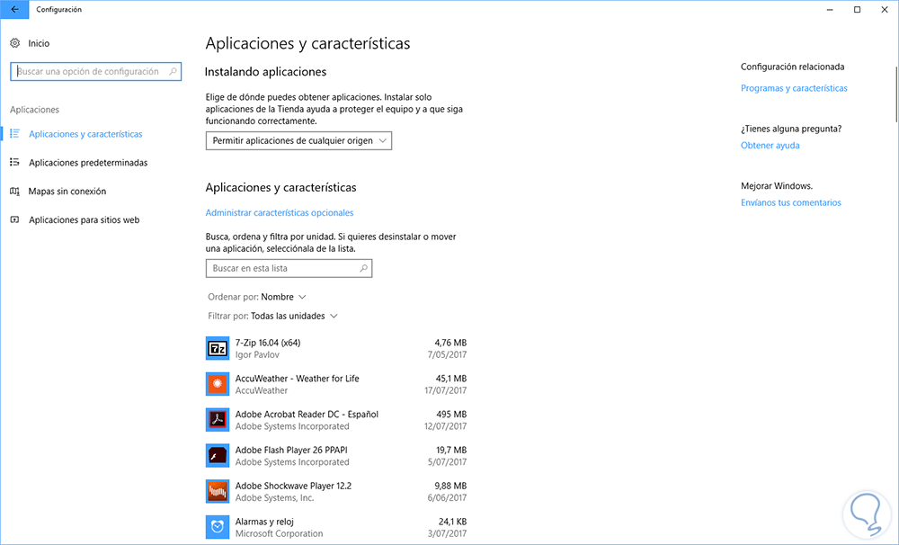Image resolution: width=899 pixels, height=545 pixels.
Task: Select Adobe Shockwave Player 12.2 entry
Action: pyautogui.click(x=336, y=492)
